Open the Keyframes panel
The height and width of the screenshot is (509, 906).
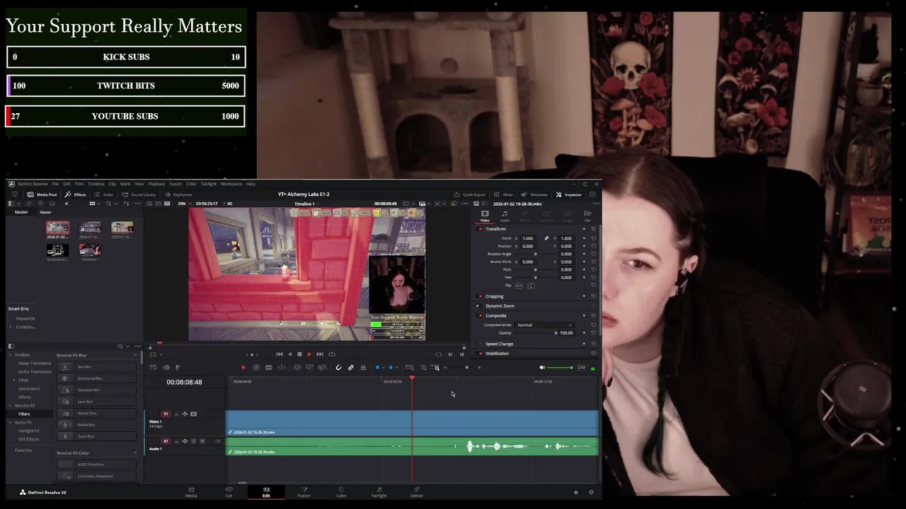click(x=178, y=194)
